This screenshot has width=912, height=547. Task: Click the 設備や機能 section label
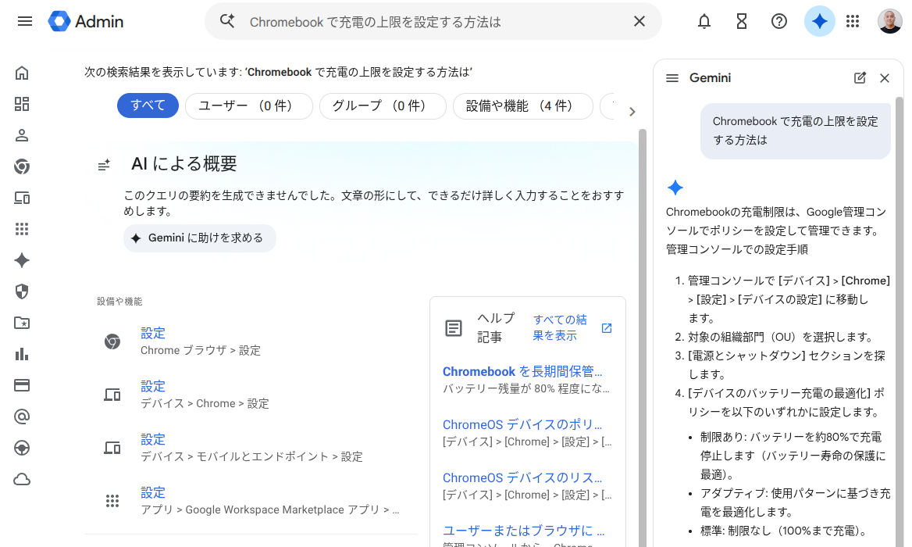[x=119, y=301]
